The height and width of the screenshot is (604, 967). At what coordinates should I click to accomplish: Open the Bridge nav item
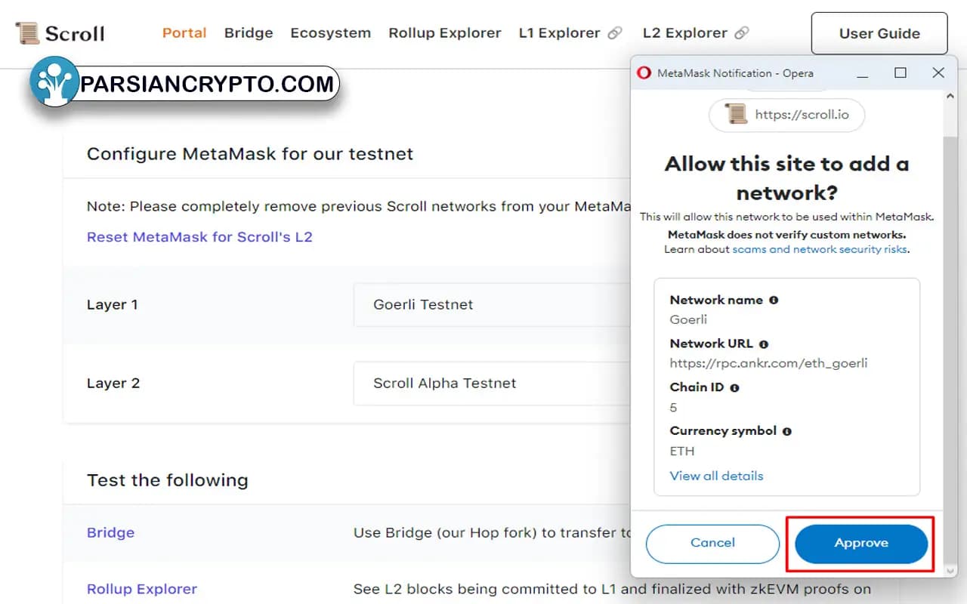(249, 33)
